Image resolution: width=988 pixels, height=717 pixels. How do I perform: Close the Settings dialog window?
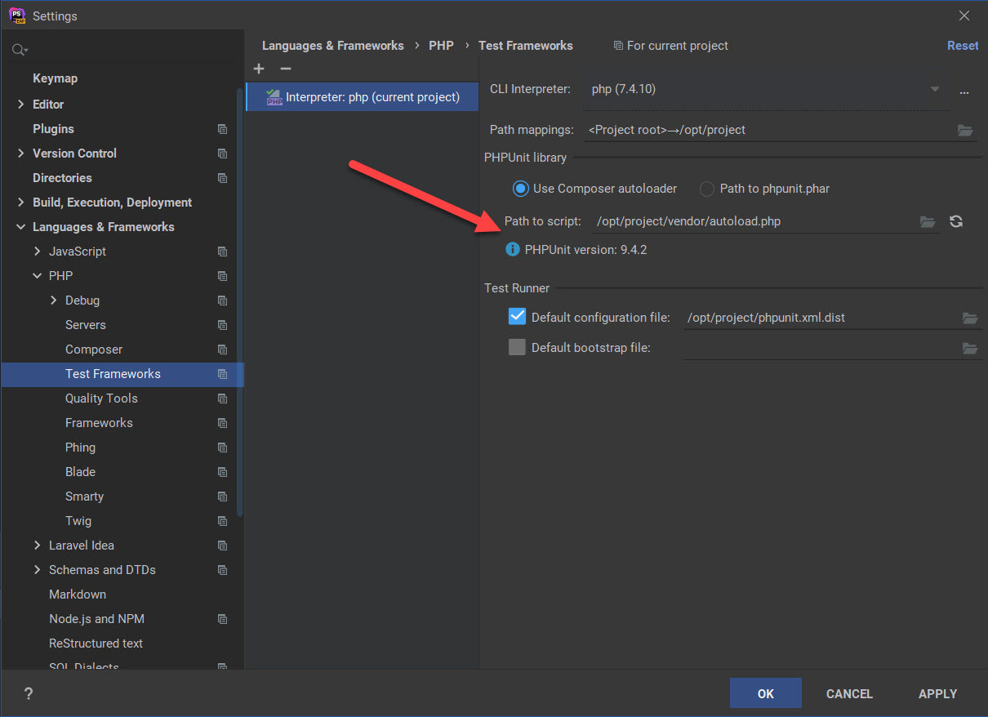coord(964,16)
